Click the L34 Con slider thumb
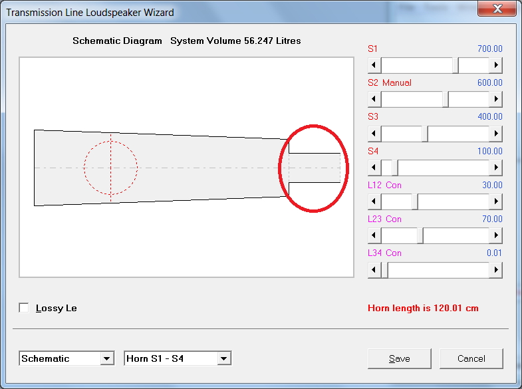522x389 pixels. [x=384, y=269]
